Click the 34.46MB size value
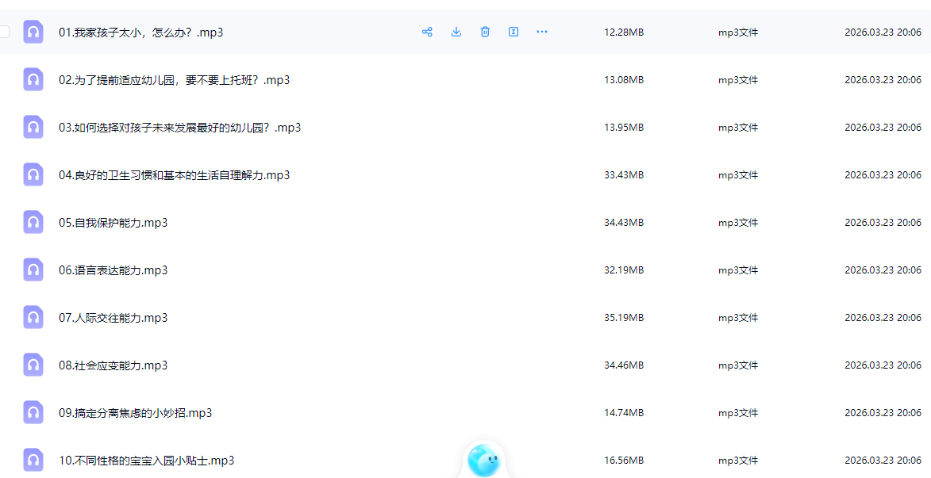This screenshot has width=931, height=478. tap(623, 365)
